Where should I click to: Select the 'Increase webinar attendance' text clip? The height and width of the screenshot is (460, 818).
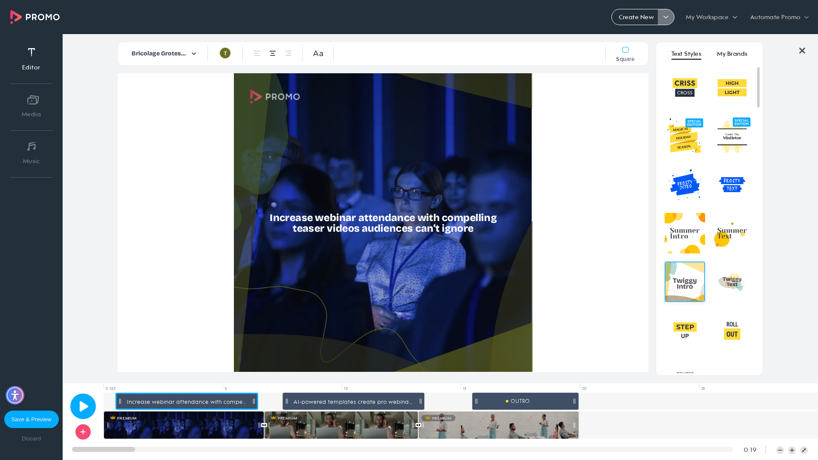pos(187,401)
